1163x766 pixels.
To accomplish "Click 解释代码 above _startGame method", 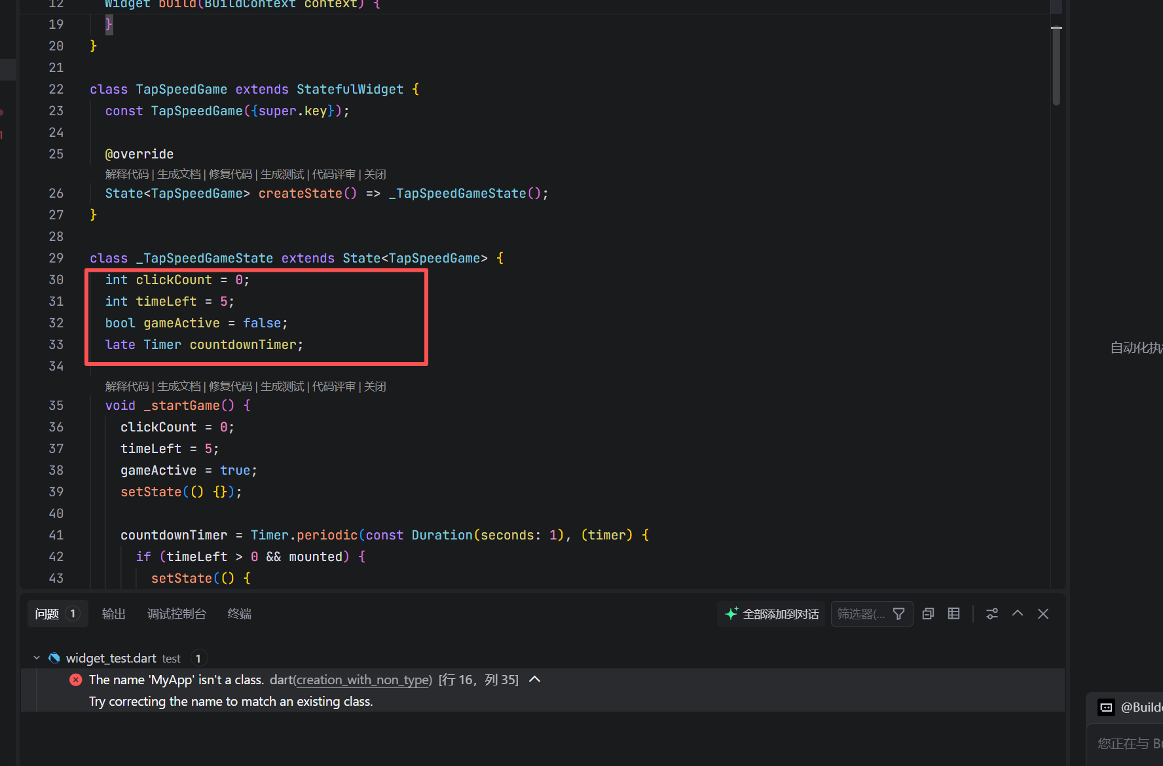I will coord(127,386).
